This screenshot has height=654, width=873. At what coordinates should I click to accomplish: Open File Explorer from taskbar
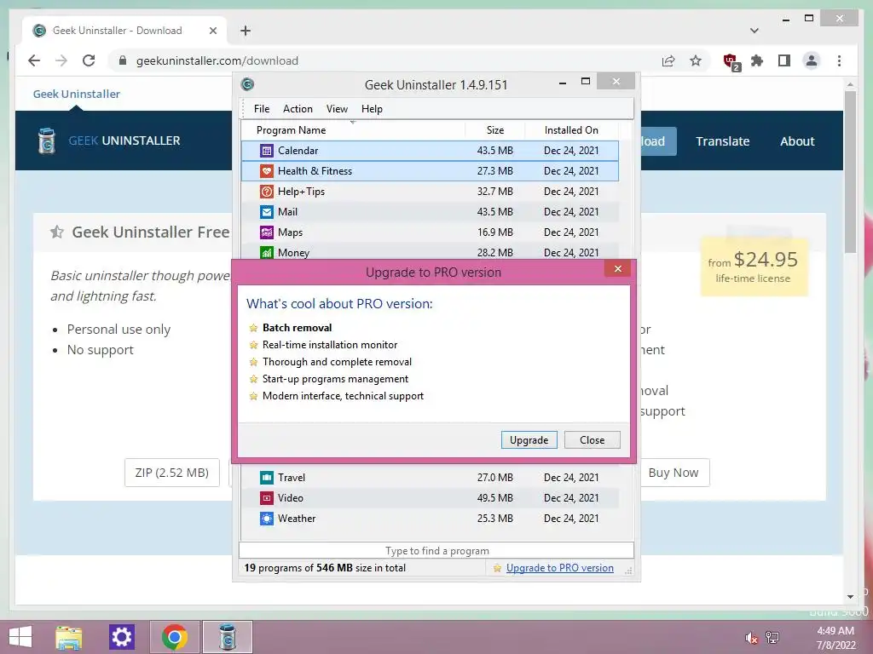pyautogui.click(x=68, y=637)
